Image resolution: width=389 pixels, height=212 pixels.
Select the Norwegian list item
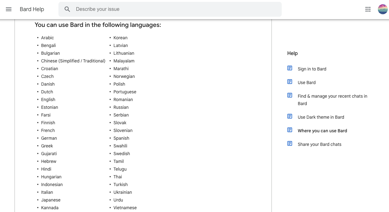click(x=124, y=76)
